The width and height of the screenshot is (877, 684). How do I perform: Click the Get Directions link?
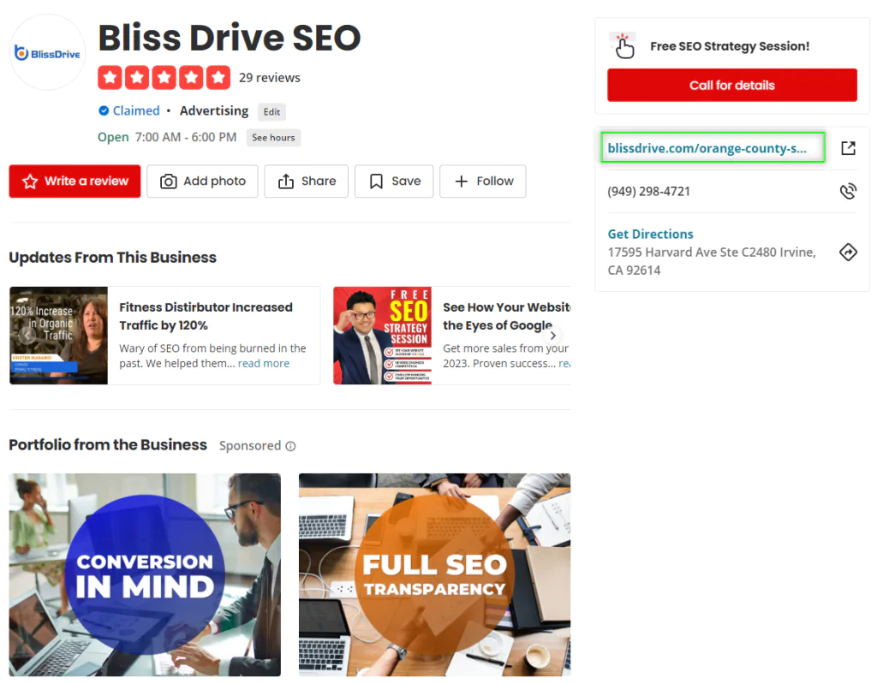coord(651,234)
